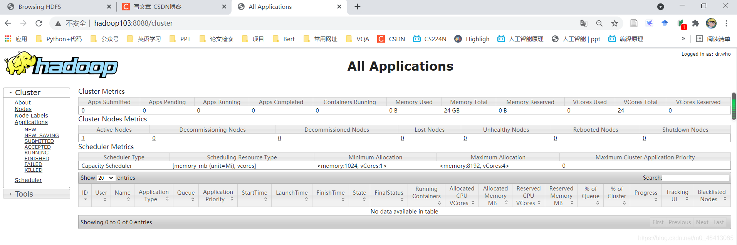Screen dimensions: 737x245
Task: Filter applications by KILLED state
Action: click(x=34, y=170)
